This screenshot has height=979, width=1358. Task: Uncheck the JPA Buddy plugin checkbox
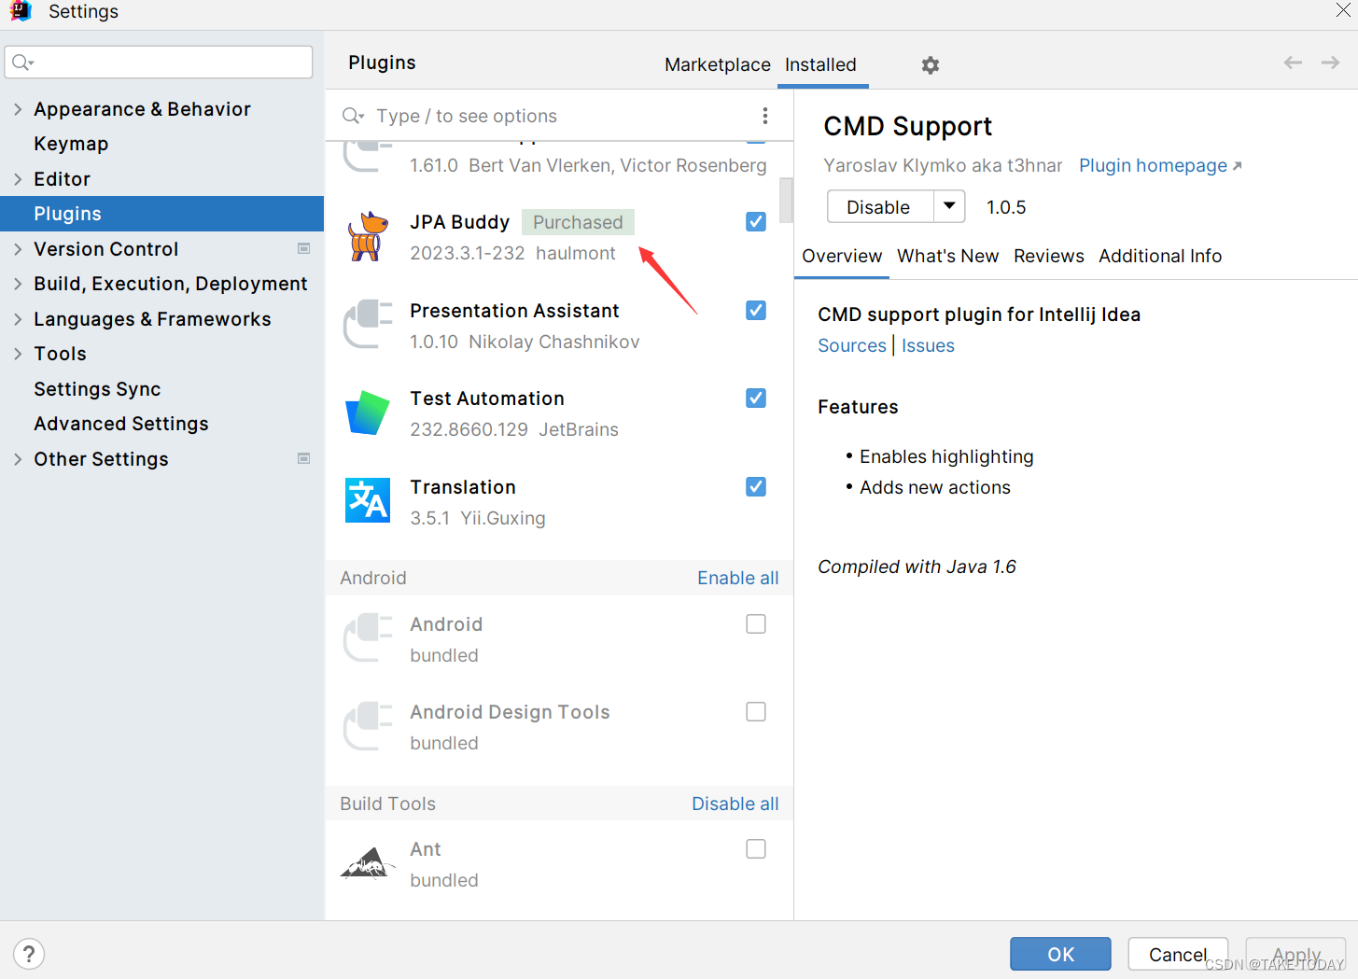[756, 221]
